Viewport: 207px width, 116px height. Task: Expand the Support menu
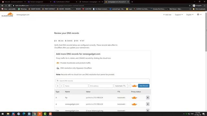[179, 15]
